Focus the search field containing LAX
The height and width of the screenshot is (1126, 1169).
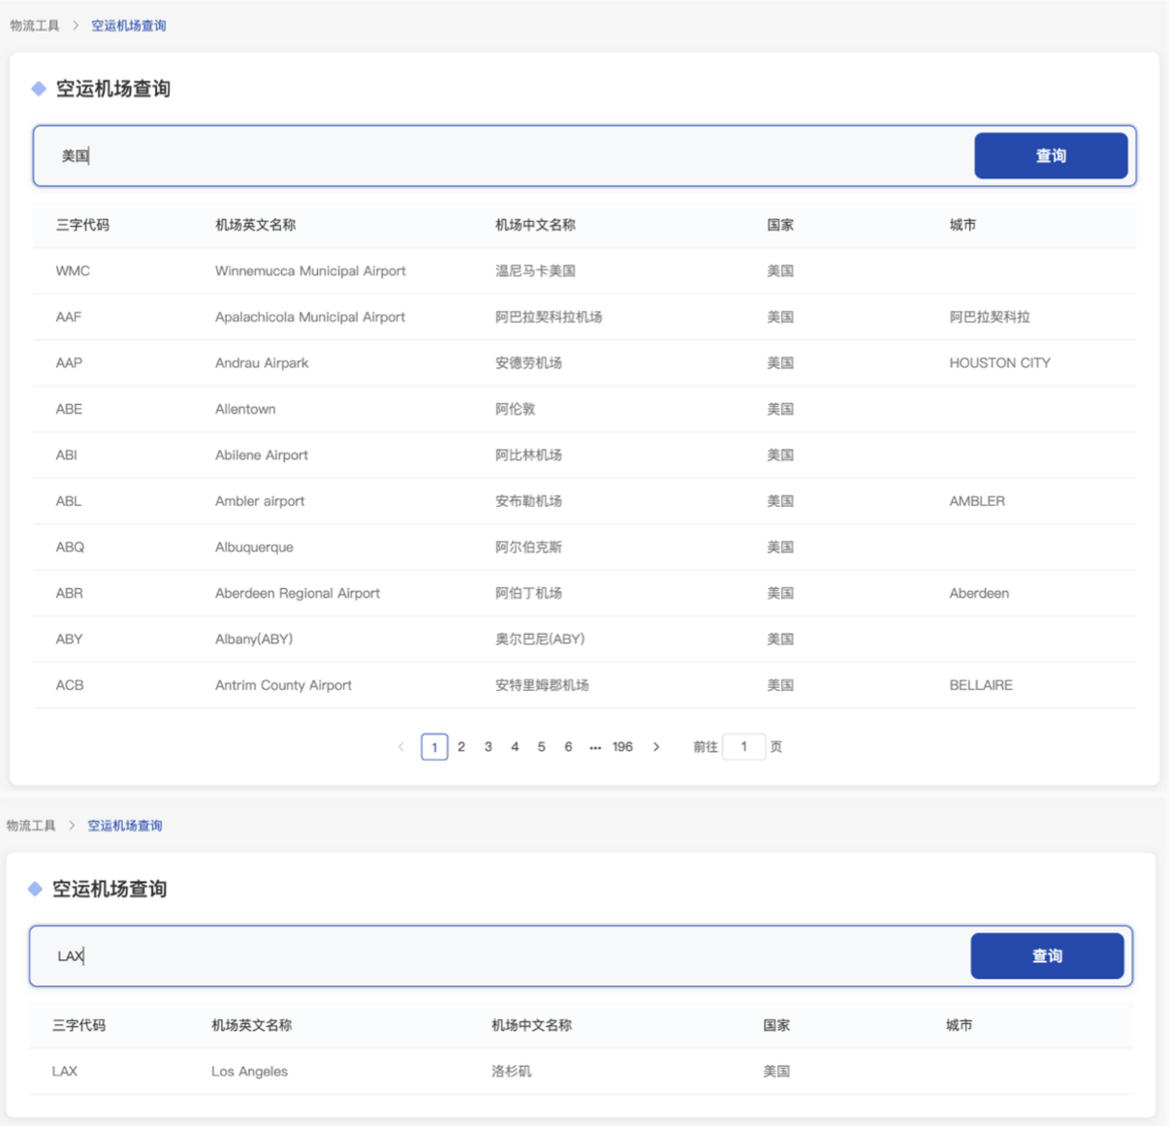(x=500, y=956)
